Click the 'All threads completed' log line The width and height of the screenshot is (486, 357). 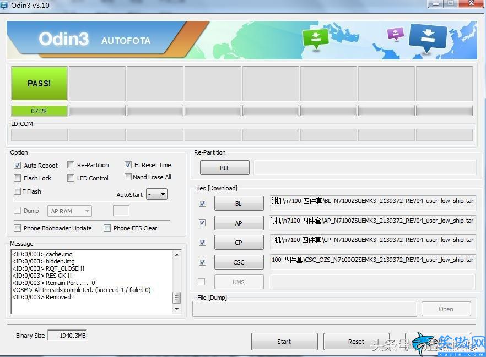coord(82,290)
